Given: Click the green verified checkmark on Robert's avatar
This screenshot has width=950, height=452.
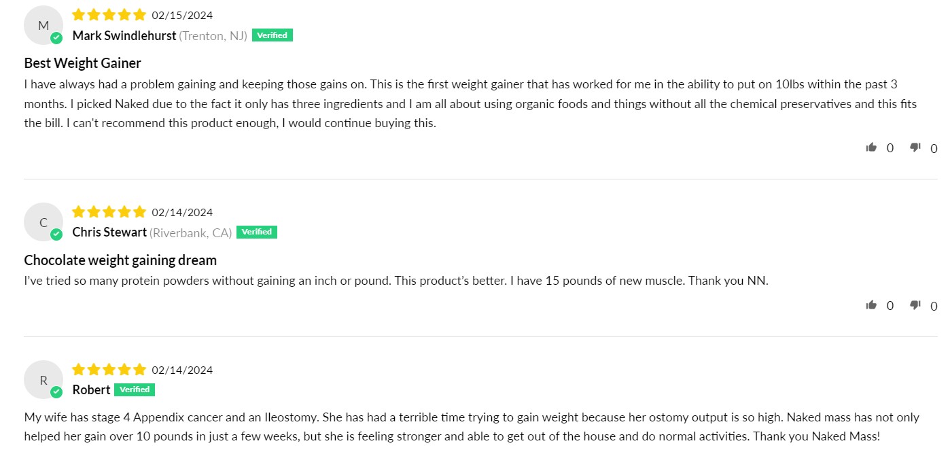Looking at the screenshot, I should [56, 392].
